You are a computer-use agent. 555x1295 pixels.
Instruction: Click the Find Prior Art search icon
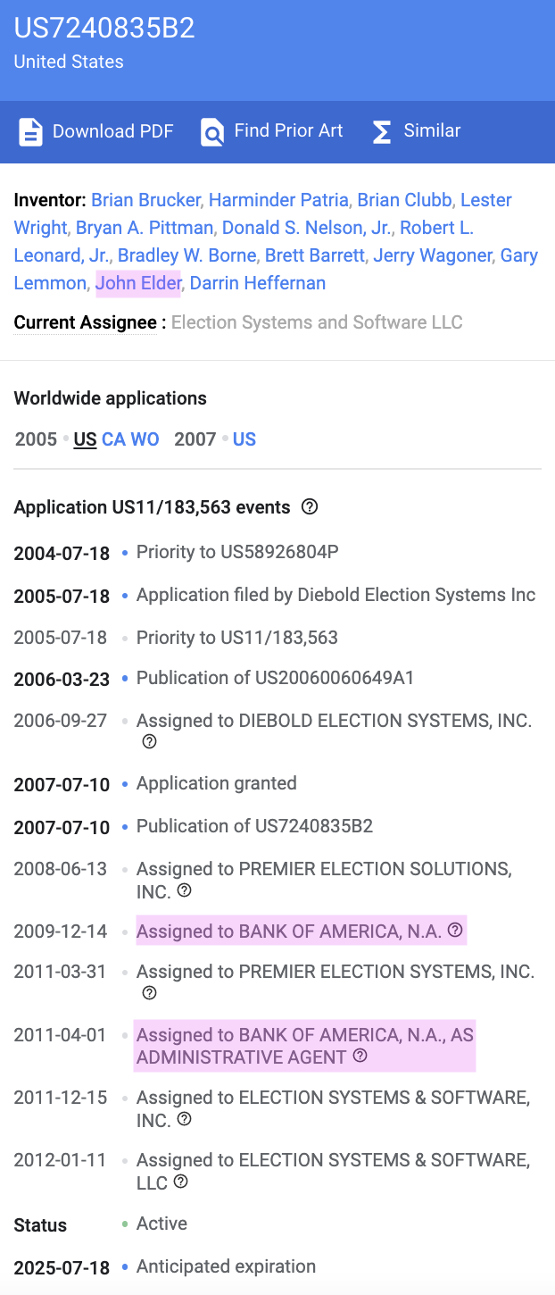pos(212,132)
